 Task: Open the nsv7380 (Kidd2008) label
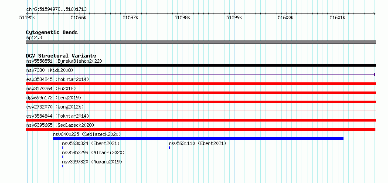click(x=50, y=70)
